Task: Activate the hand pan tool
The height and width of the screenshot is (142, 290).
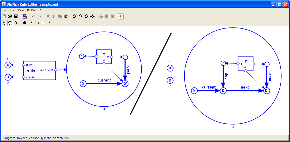Action: point(10,23)
